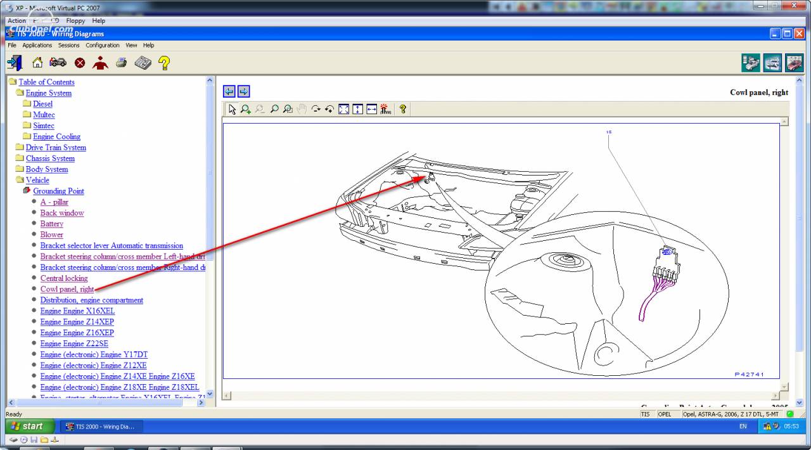The image size is (811, 450).
Task: Click the Windows XP start button
Action: coord(31,427)
